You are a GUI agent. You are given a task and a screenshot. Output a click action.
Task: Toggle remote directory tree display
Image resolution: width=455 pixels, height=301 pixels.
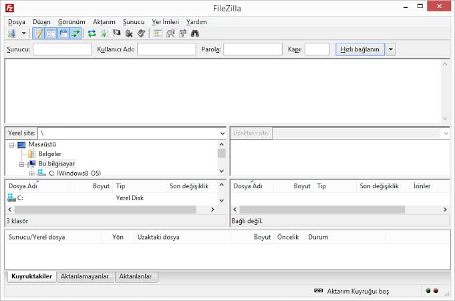63,33
